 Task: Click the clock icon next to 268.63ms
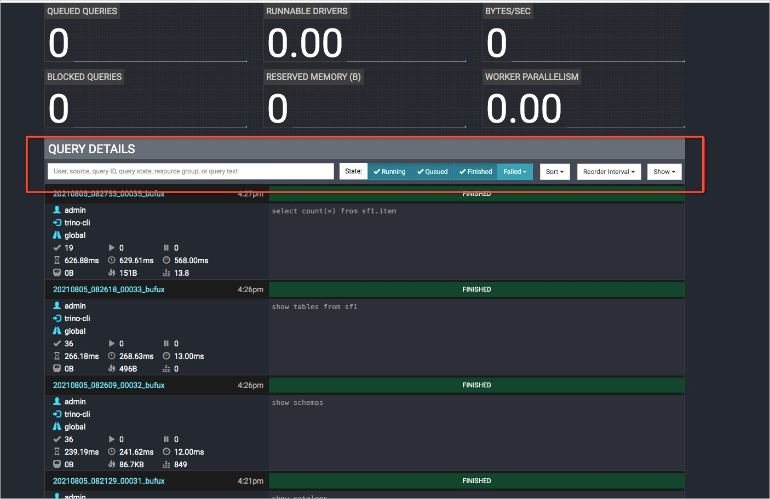112,356
